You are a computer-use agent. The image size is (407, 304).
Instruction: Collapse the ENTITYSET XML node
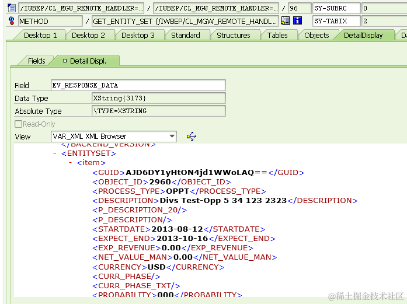[55, 153]
